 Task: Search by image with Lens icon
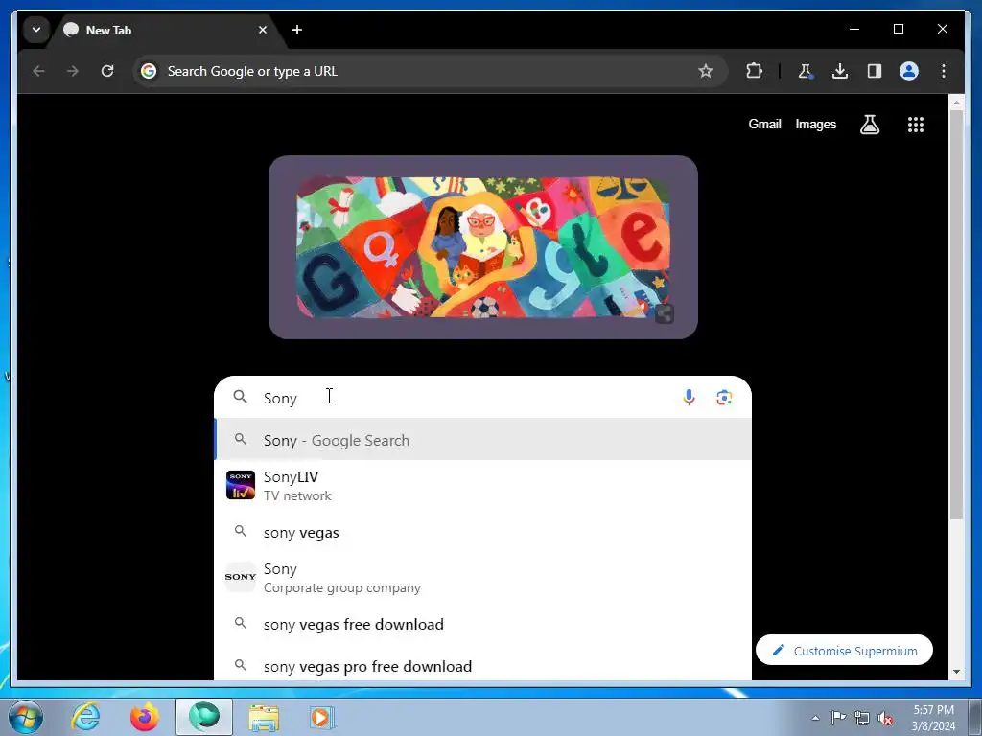click(x=724, y=398)
